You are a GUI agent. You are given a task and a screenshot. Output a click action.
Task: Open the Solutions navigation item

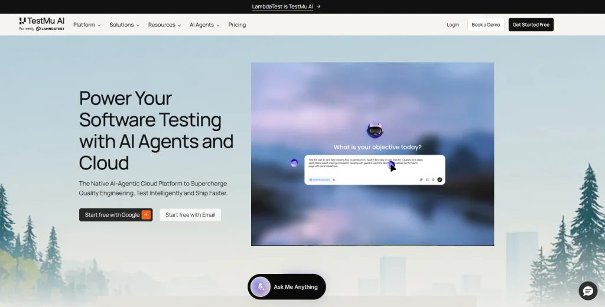(124, 25)
